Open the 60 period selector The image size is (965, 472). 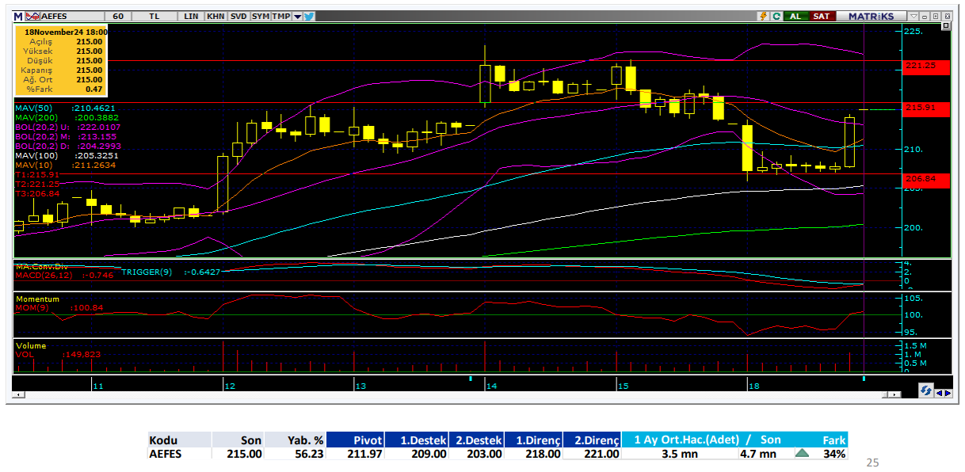point(118,16)
